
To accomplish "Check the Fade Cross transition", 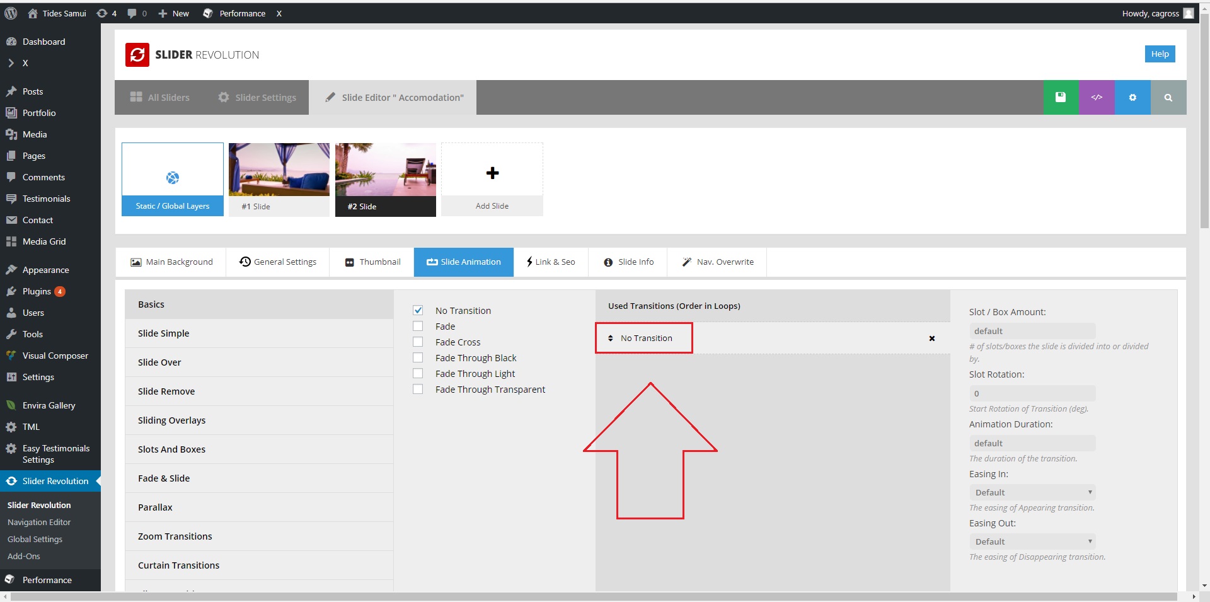I will point(418,342).
